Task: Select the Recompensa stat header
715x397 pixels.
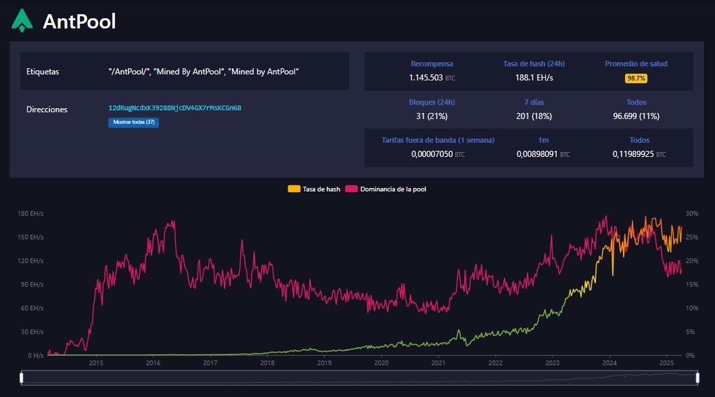Action: point(432,64)
